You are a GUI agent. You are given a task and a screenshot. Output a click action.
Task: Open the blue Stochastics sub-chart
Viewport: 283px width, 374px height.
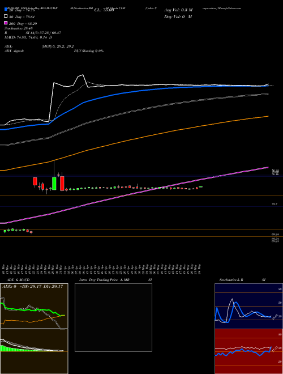(x=248, y=306)
